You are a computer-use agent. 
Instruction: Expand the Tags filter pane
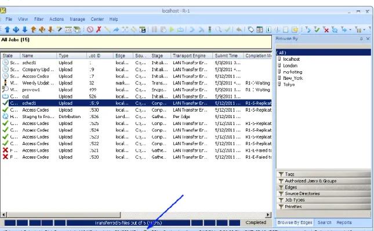[324, 174]
